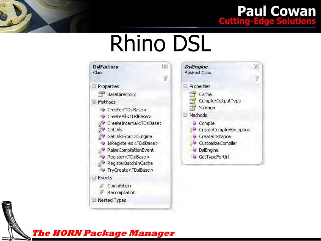Select the CreateInternal<TDslBase> method name

click(135, 123)
